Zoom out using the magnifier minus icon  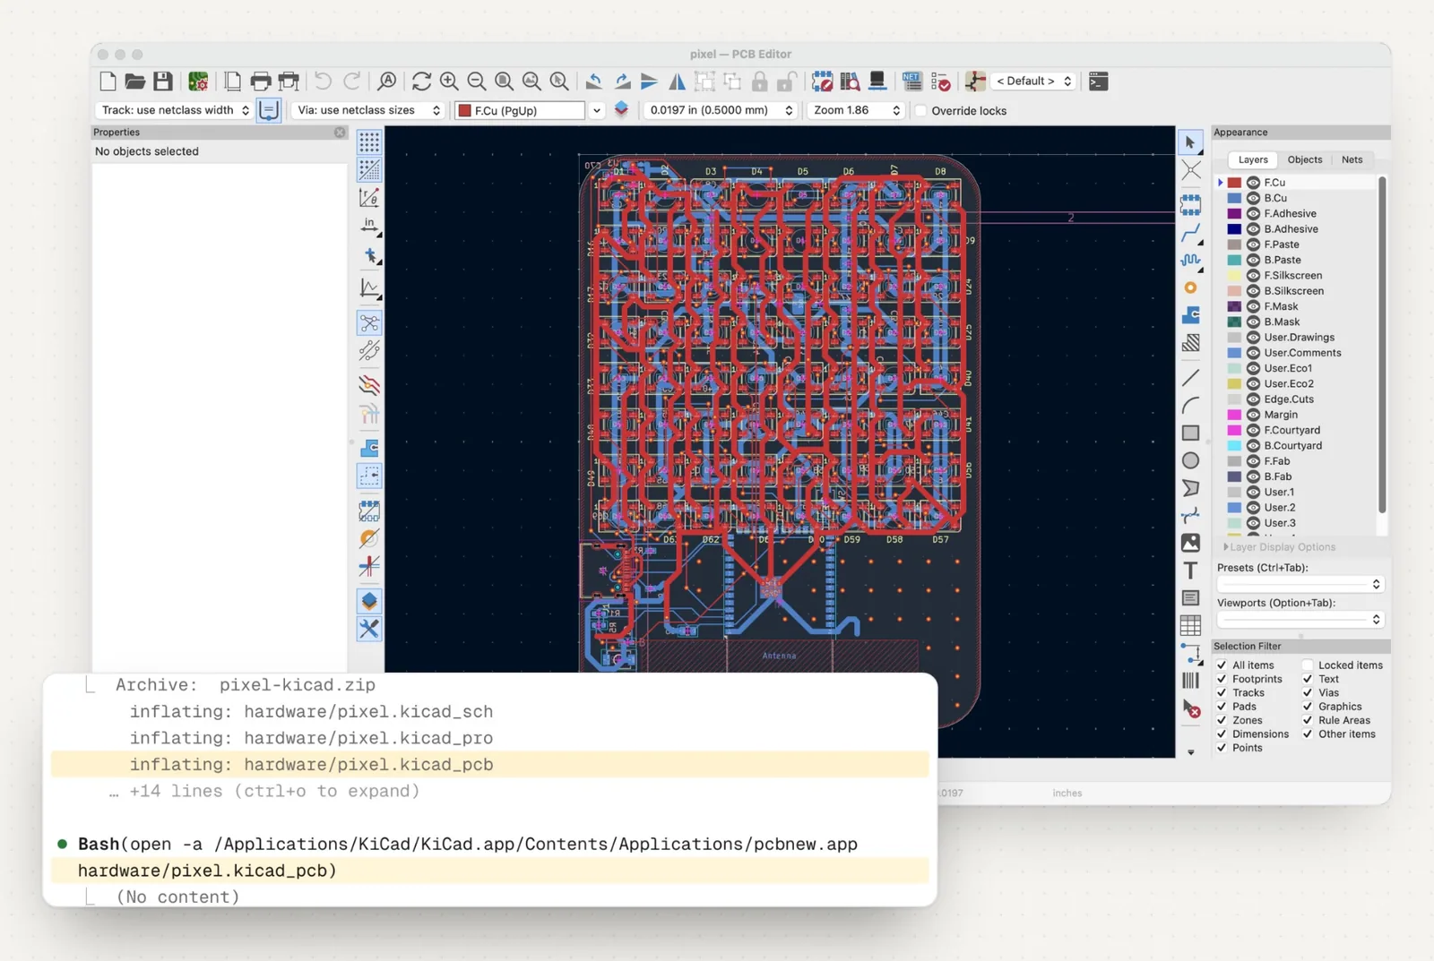click(x=477, y=82)
